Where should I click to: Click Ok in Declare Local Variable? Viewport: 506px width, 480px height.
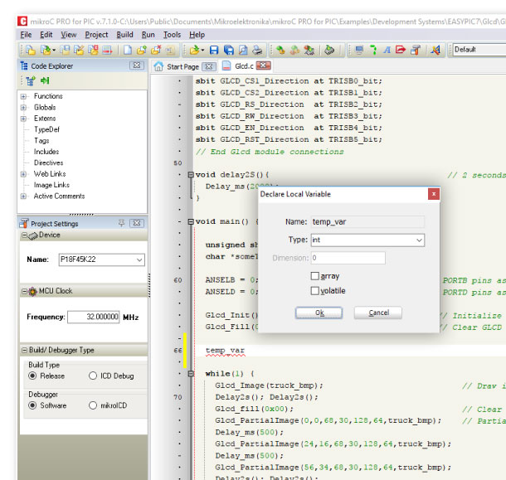(x=319, y=313)
